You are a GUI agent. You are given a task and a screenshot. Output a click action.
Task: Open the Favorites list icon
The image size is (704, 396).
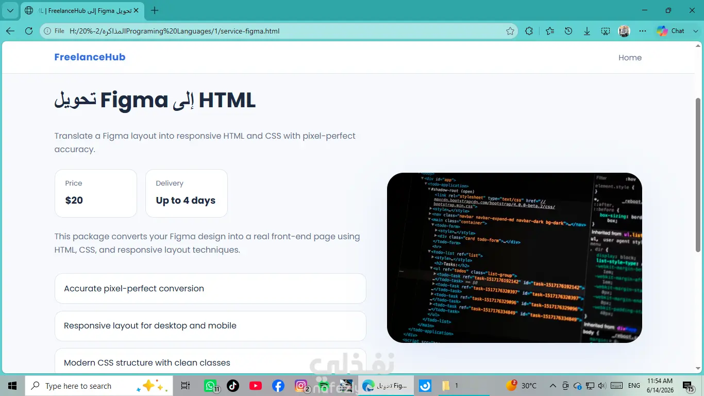coord(550,31)
